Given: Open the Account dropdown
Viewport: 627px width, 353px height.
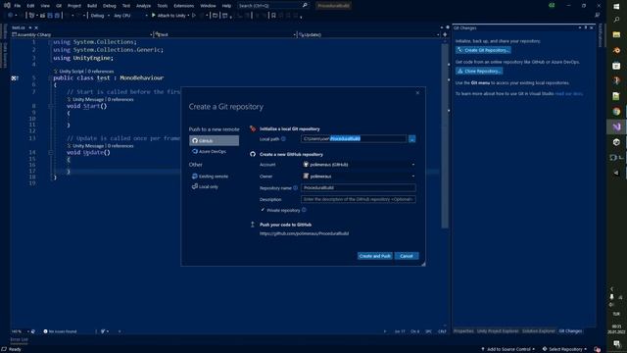Looking at the screenshot, I should [x=359, y=165].
